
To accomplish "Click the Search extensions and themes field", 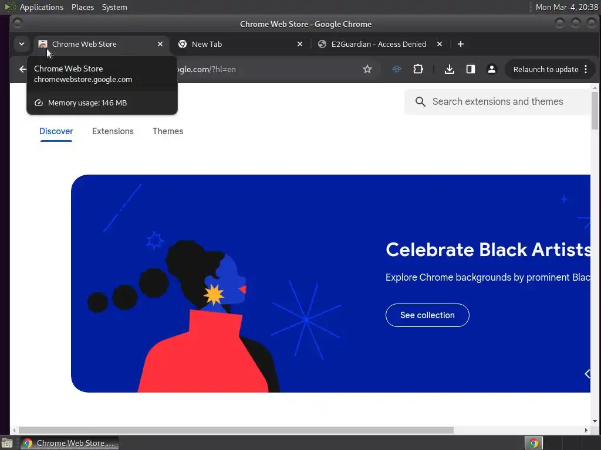I will 498,101.
